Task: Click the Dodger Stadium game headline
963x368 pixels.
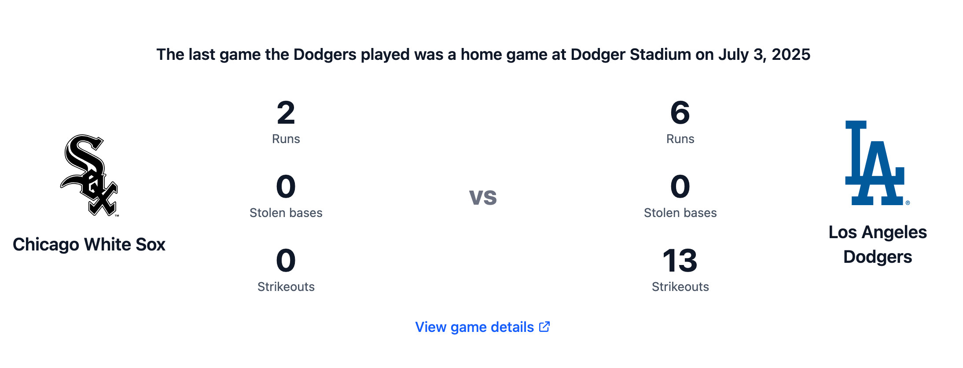Action: point(483,55)
